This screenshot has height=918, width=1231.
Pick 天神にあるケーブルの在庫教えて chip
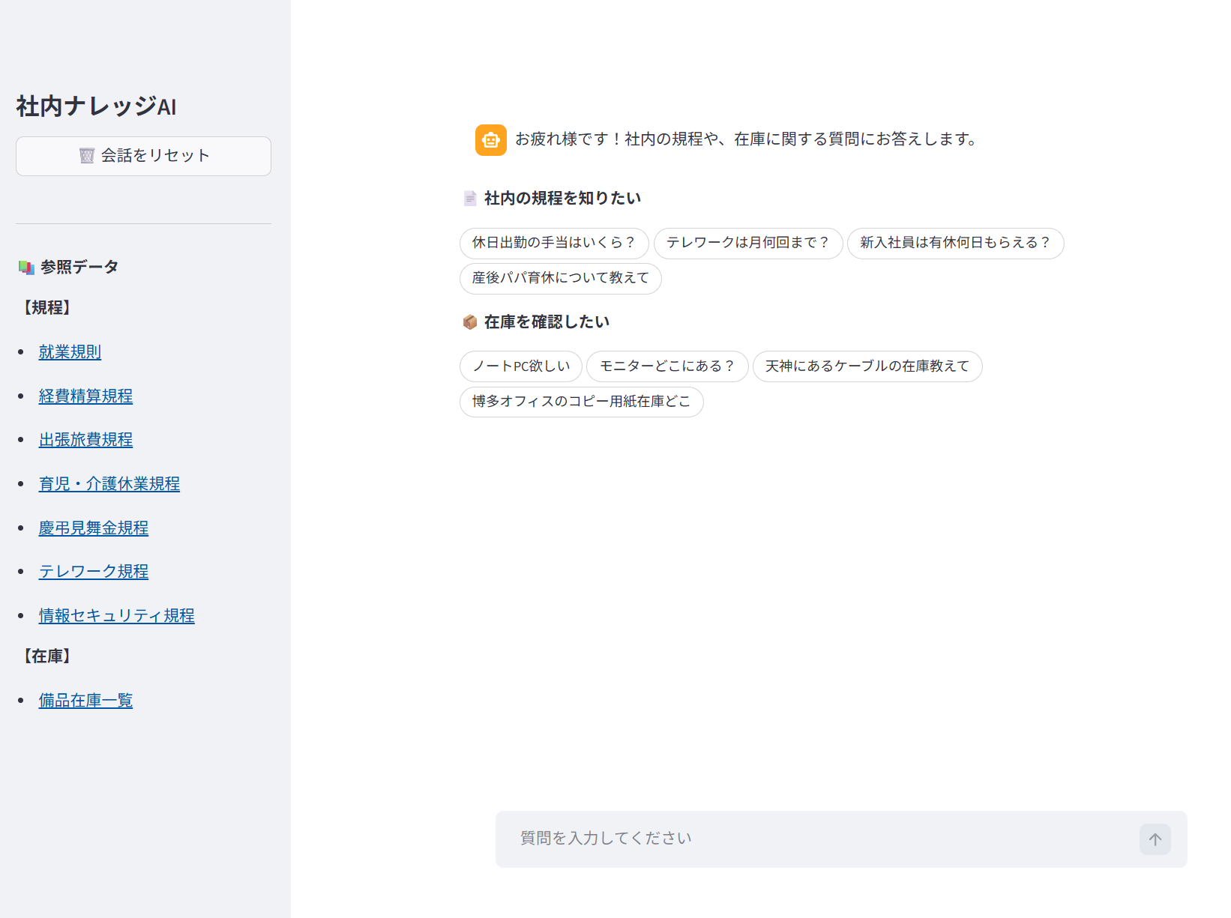tap(867, 366)
